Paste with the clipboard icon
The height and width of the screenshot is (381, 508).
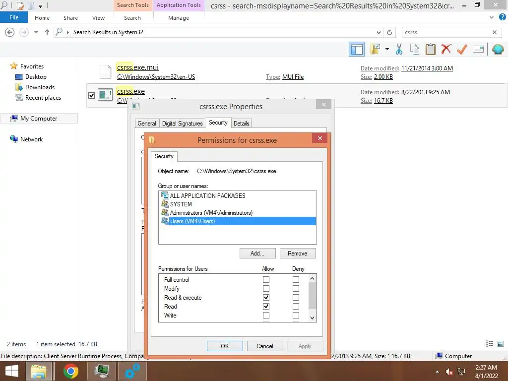430,49
